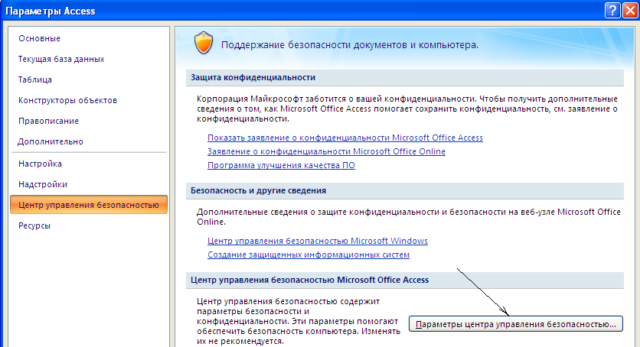Click Параметры центра управления безопасностью button
The image size is (640, 347).
tap(515, 324)
